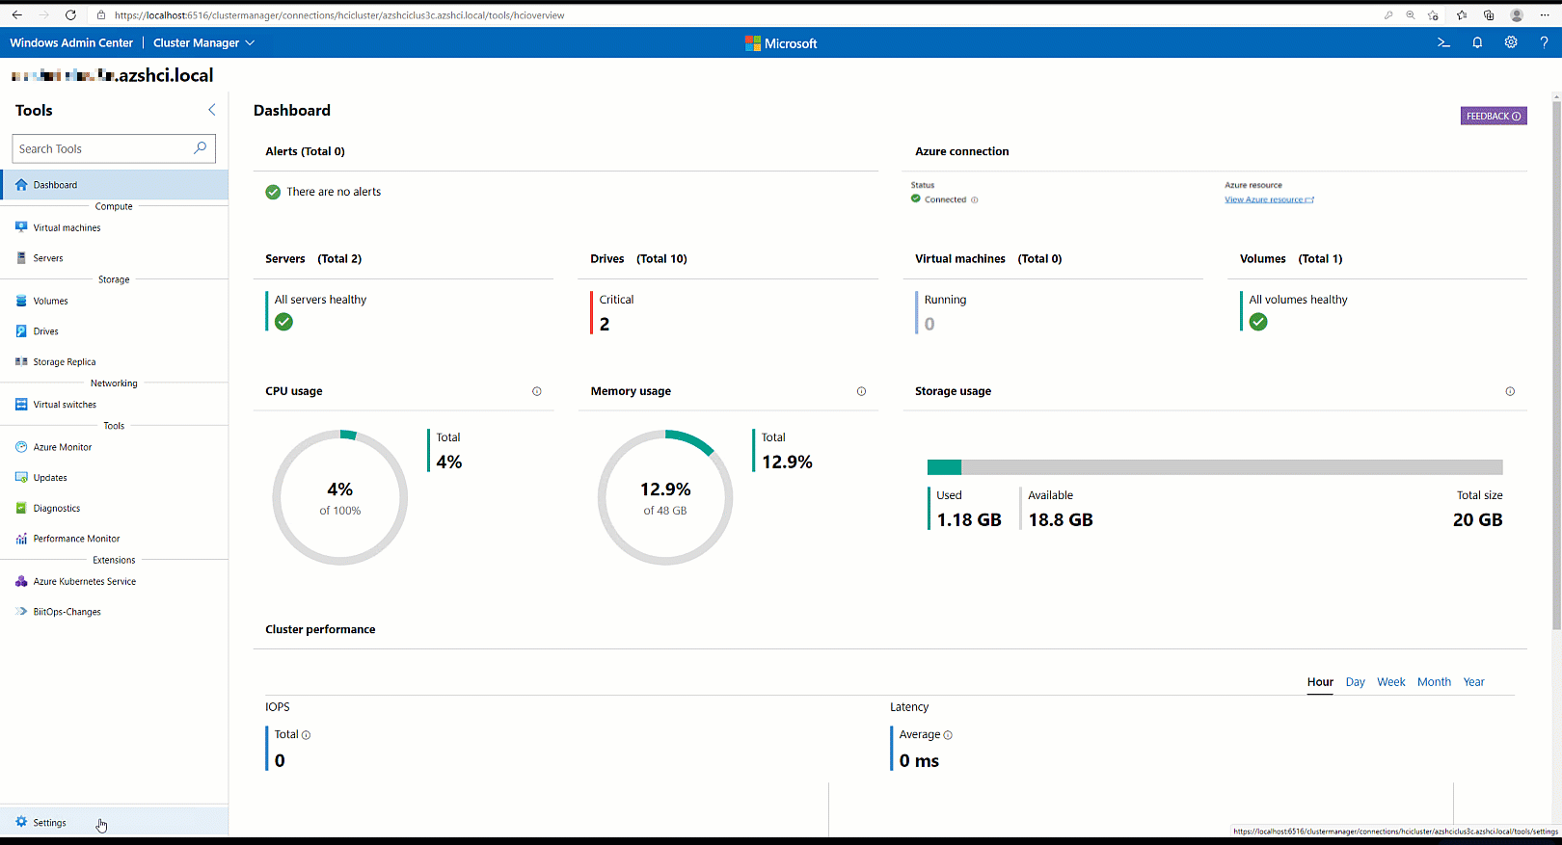Open Azure Kubernetes Service extension

click(84, 582)
